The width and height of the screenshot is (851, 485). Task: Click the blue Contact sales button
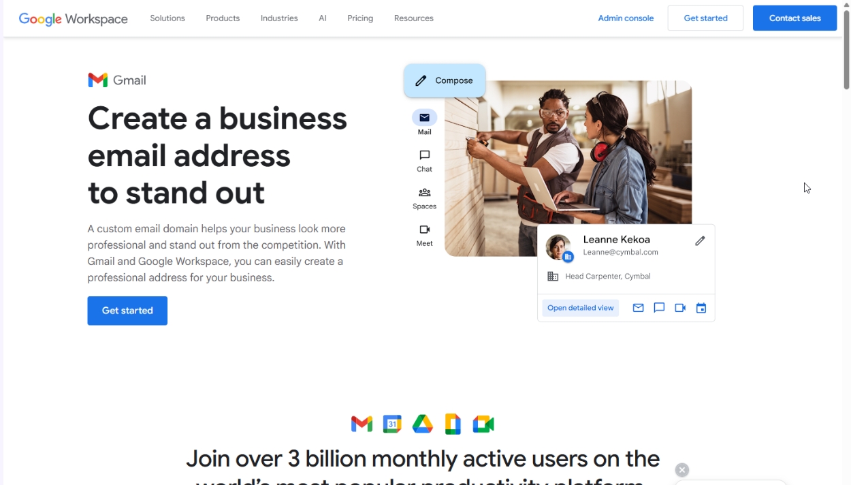[x=795, y=18]
